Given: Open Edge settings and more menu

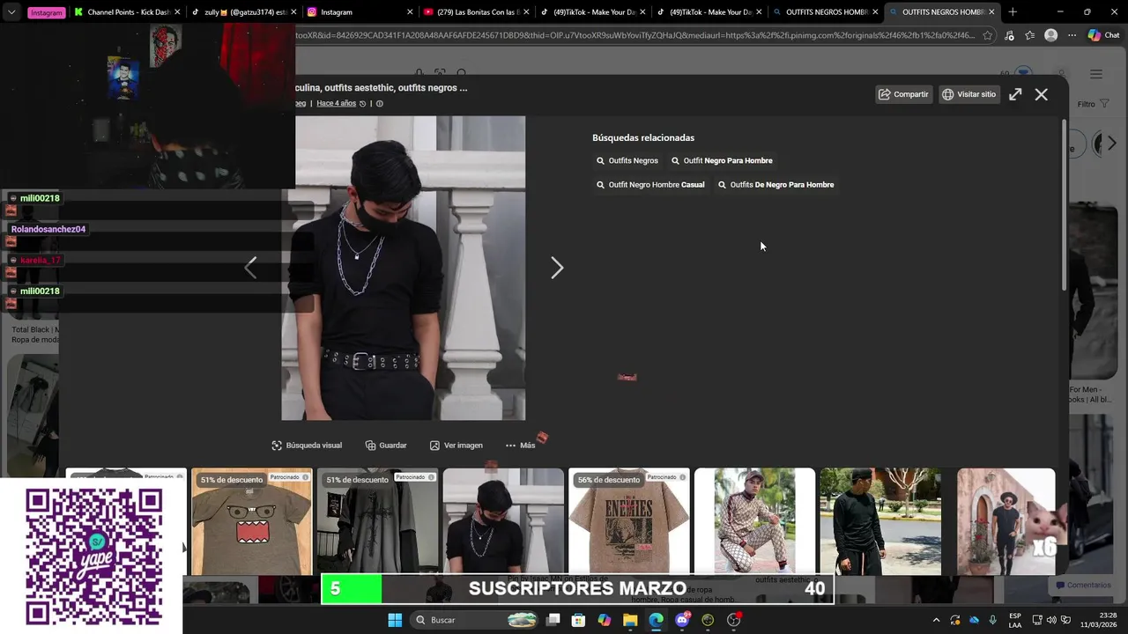Looking at the screenshot, I should click(1072, 35).
